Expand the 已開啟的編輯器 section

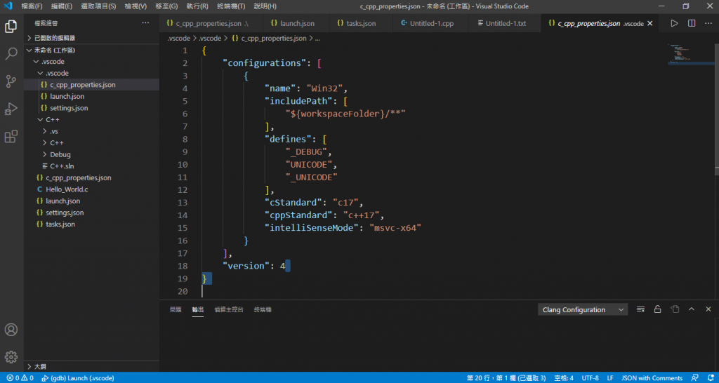tap(92, 38)
